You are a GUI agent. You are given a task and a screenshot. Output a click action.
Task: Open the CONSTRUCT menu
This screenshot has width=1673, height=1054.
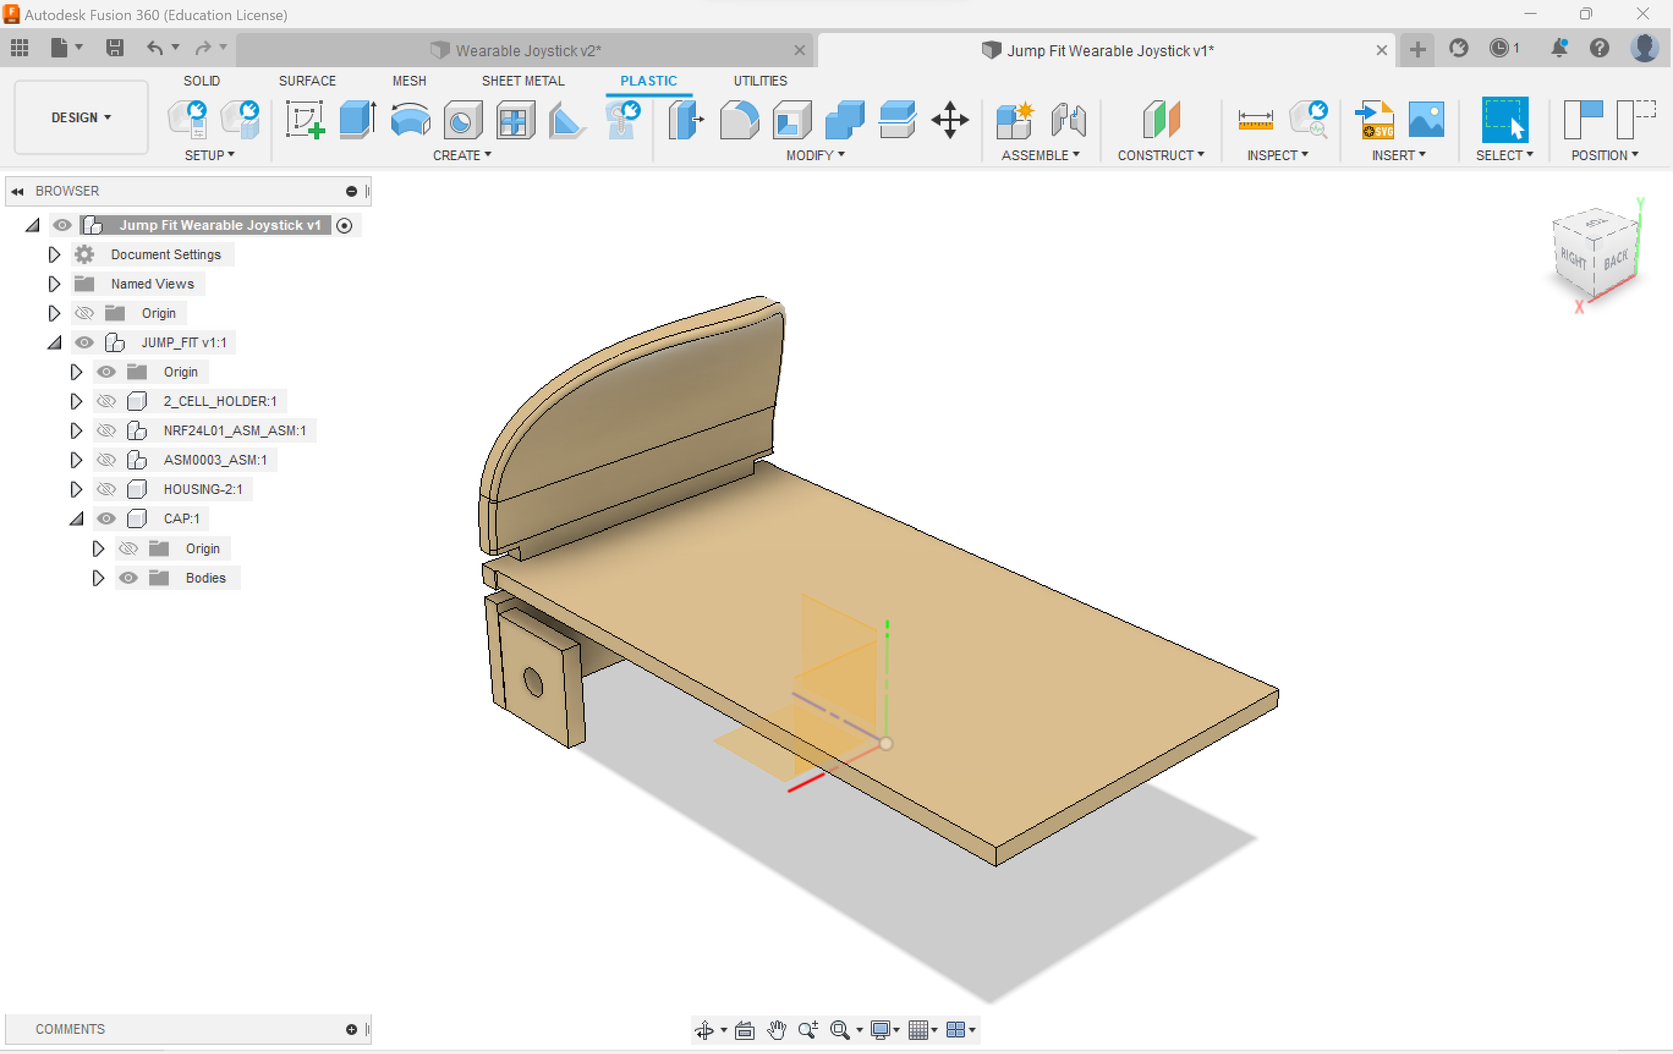click(x=1160, y=155)
